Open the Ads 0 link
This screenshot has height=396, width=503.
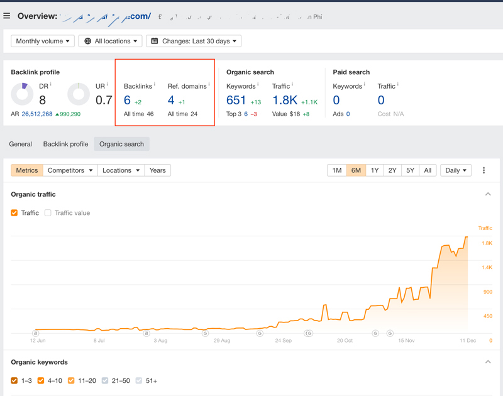point(348,114)
